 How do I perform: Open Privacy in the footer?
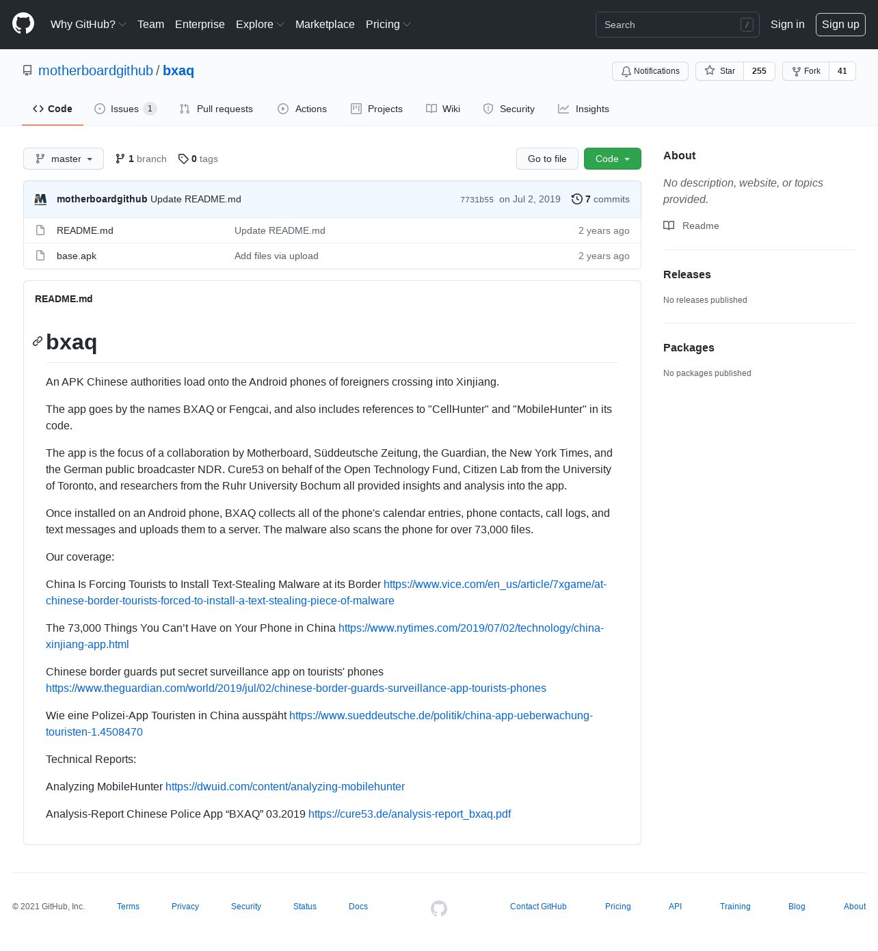[185, 907]
